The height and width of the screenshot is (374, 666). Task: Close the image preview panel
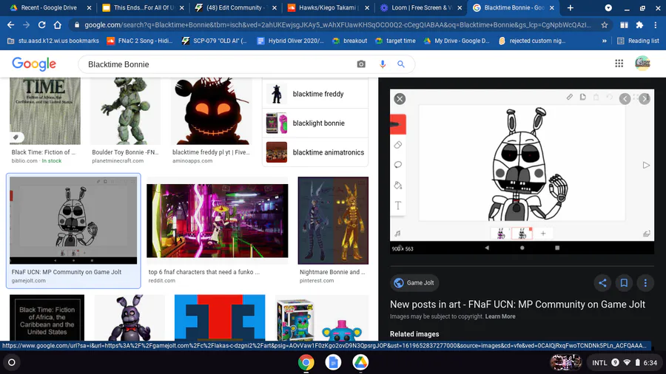click(x=400, y=99)
